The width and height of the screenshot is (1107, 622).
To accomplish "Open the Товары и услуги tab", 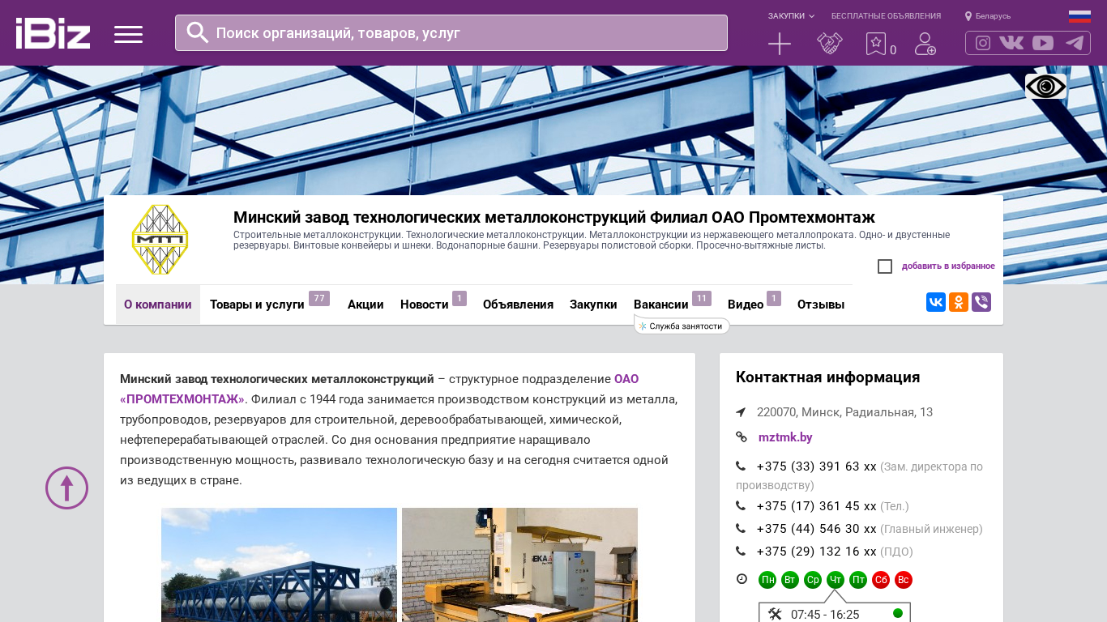I will point(257,305).
